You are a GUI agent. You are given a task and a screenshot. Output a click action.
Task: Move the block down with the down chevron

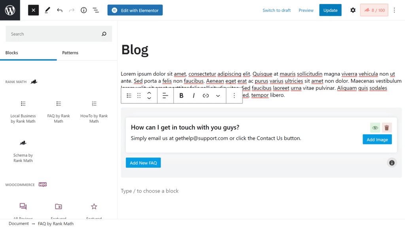[149, 98]
